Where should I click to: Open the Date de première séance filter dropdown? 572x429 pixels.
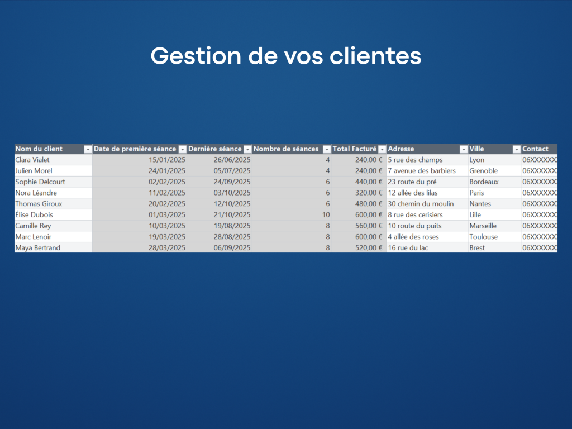tap(182, 149)
